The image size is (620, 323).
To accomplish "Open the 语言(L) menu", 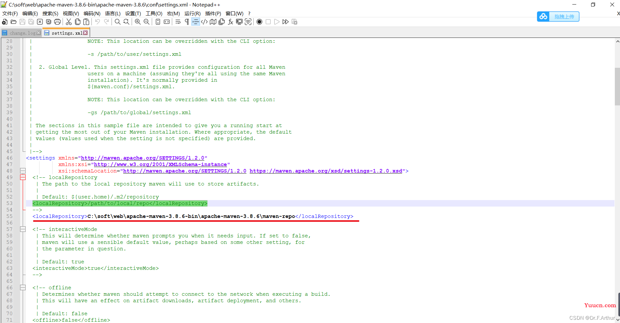I will pyautogui.click(x=113, y=13).
